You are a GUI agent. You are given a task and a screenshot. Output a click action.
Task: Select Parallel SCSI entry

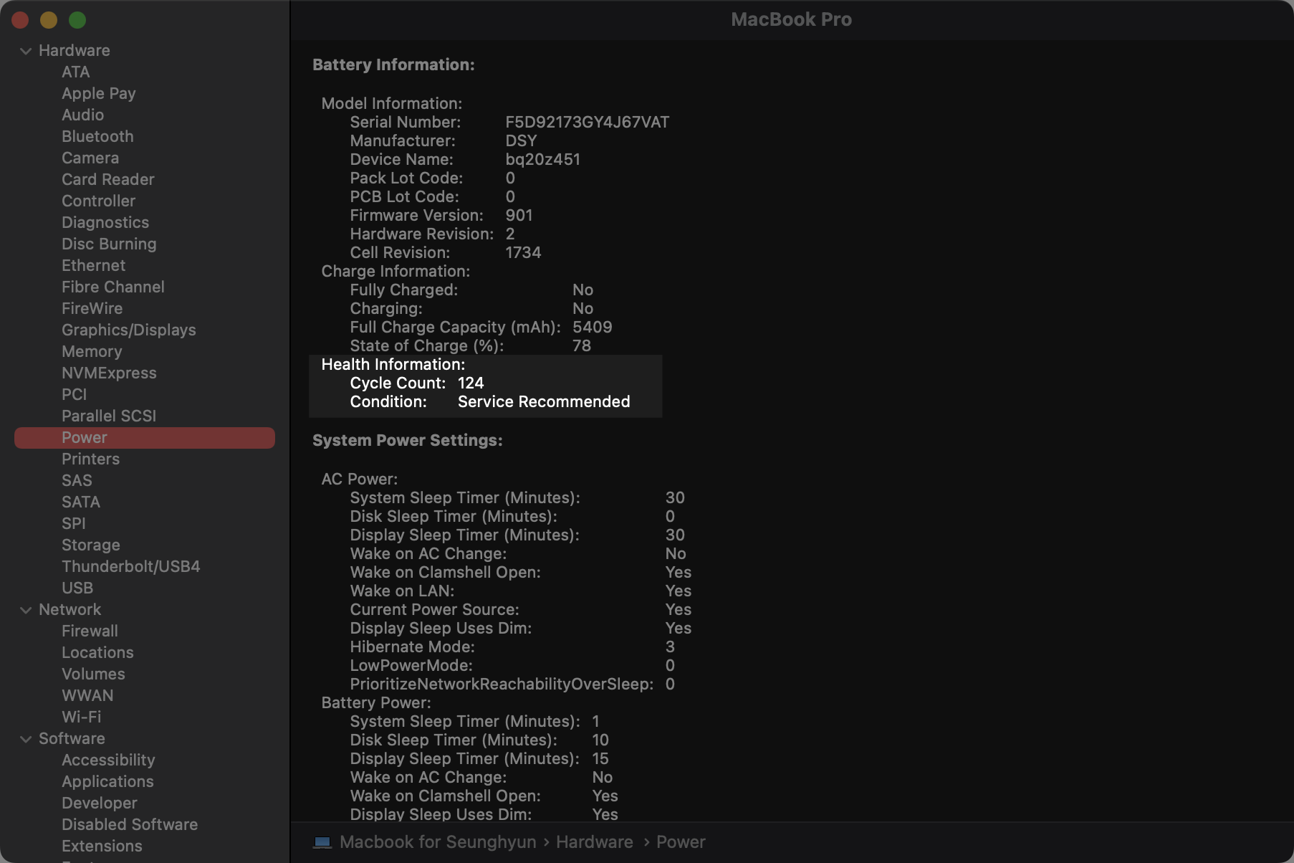(109, 416)
